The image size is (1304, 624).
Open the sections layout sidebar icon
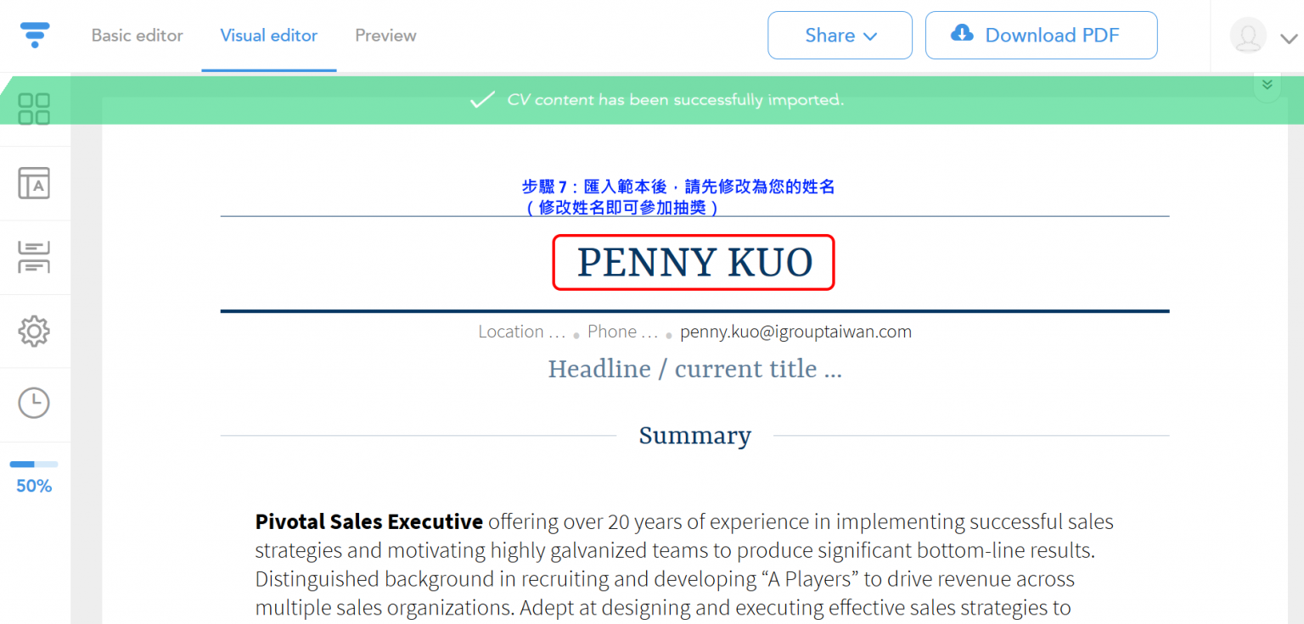click(x=34, y=257)
